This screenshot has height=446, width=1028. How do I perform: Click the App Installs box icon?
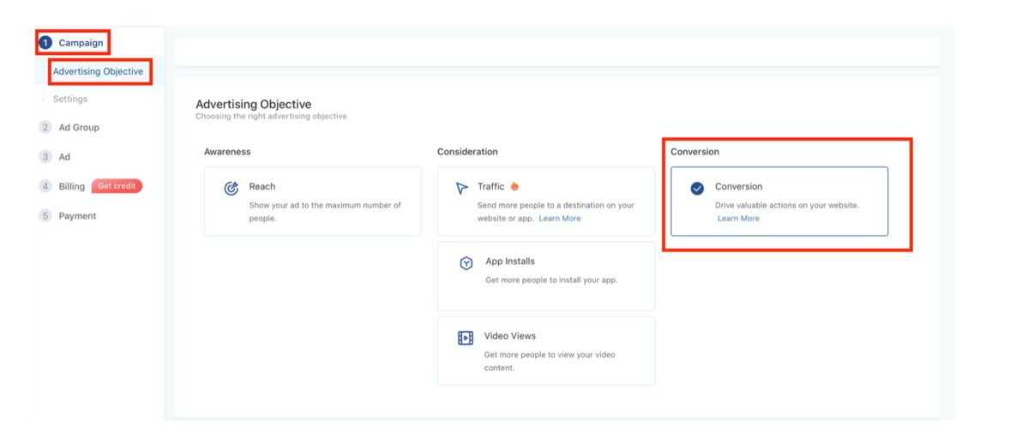pos(466,263)
